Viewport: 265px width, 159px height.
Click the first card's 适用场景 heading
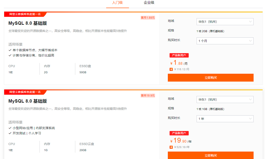[15, 44]
